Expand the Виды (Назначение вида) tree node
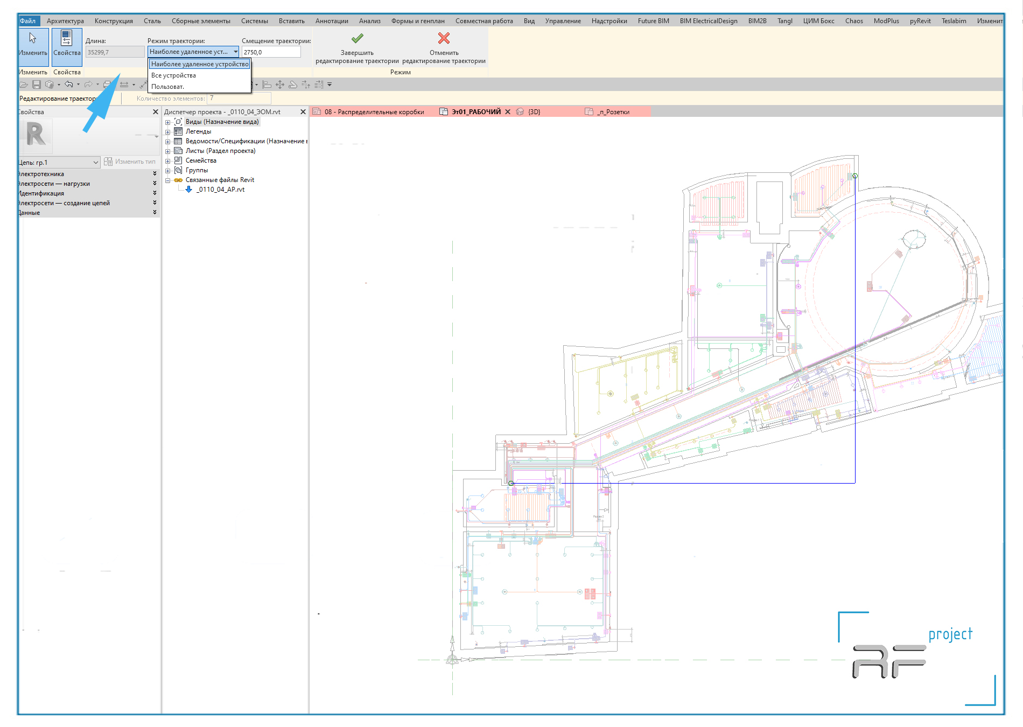This screenshot has height=727, width=1023. point(168,122)
